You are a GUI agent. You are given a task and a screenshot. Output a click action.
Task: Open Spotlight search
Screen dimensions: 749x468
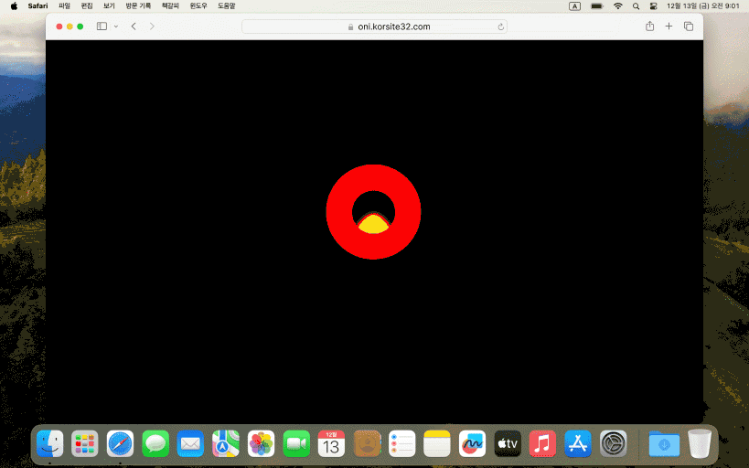point(636,6)
